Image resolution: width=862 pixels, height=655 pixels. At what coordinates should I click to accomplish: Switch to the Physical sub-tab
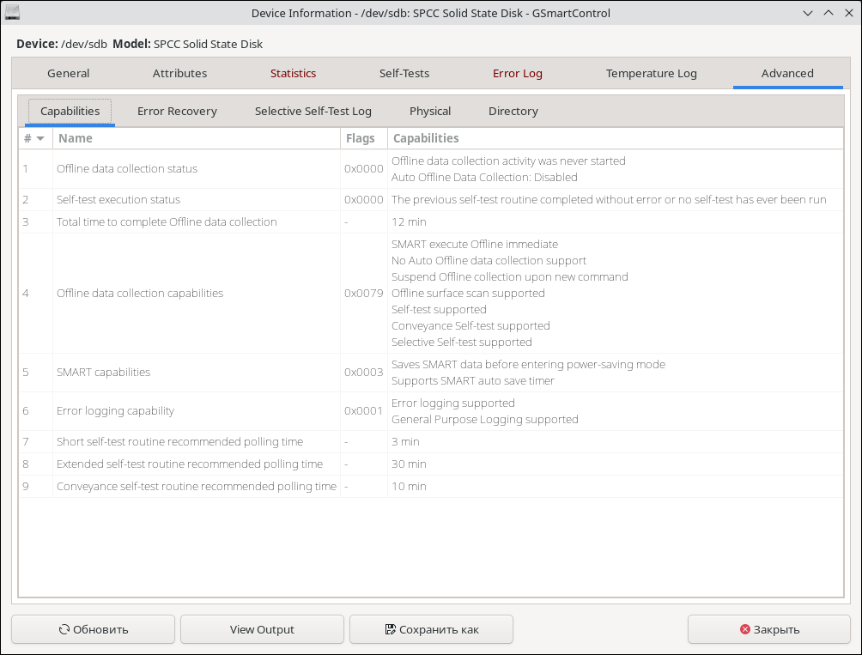coord(430,112)
